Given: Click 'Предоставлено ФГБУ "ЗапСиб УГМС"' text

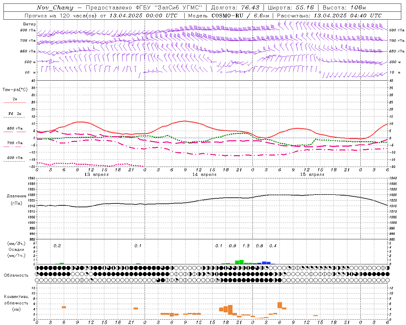Looking at the screenshot, I should tap(144, 8).
